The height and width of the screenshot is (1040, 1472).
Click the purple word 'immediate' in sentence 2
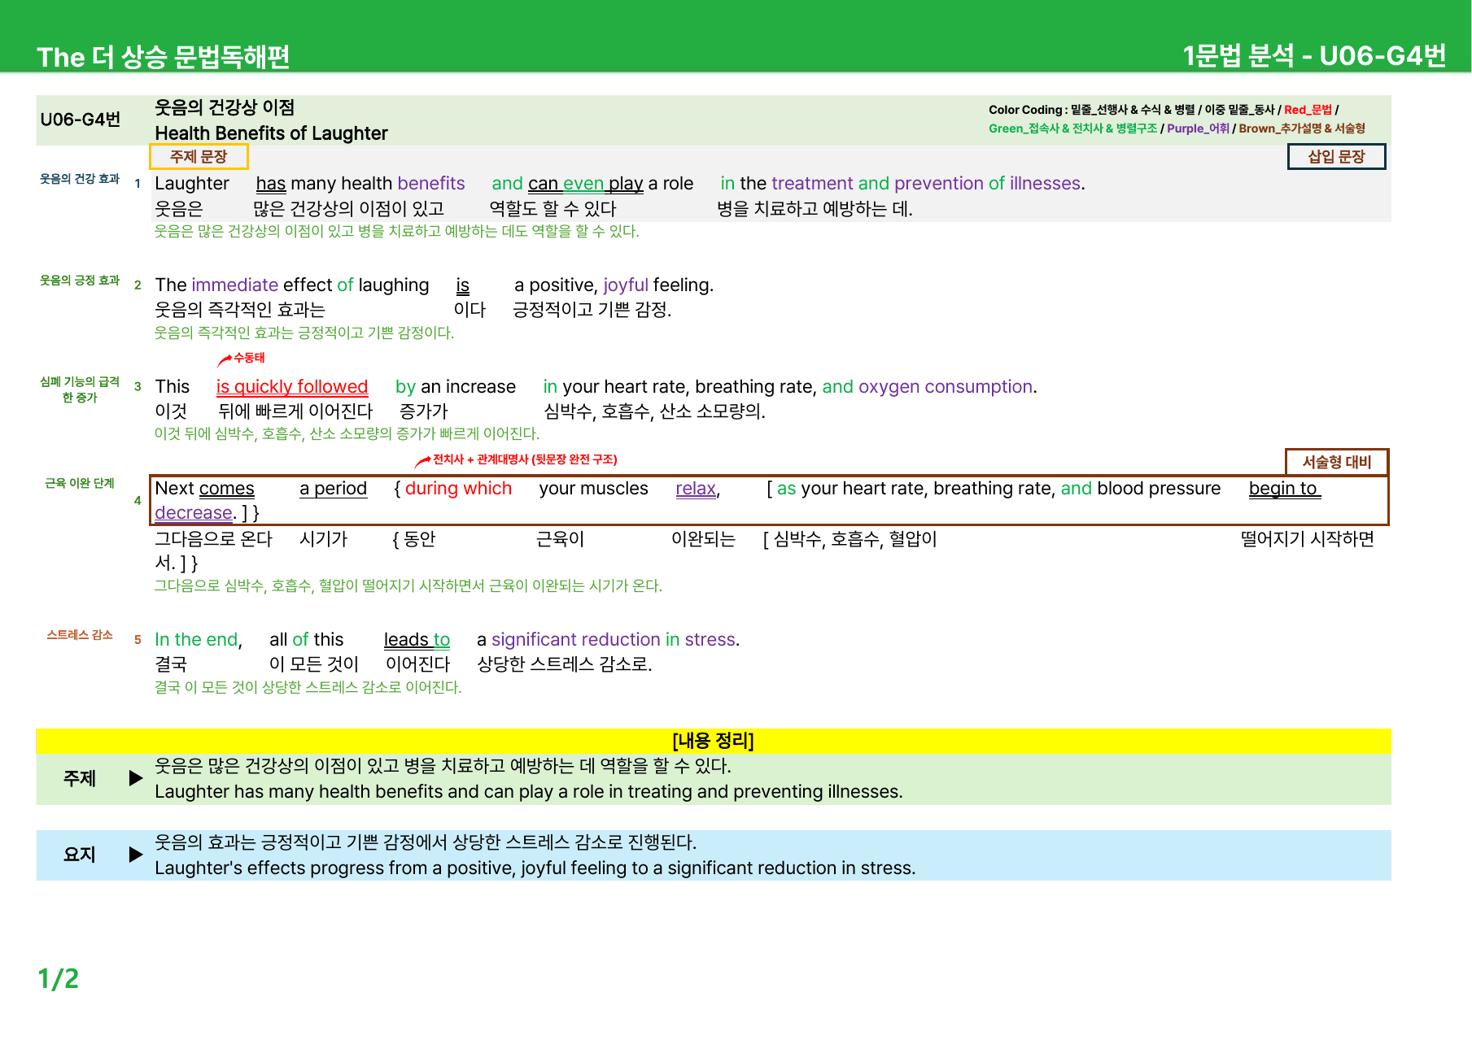[235, 285]
